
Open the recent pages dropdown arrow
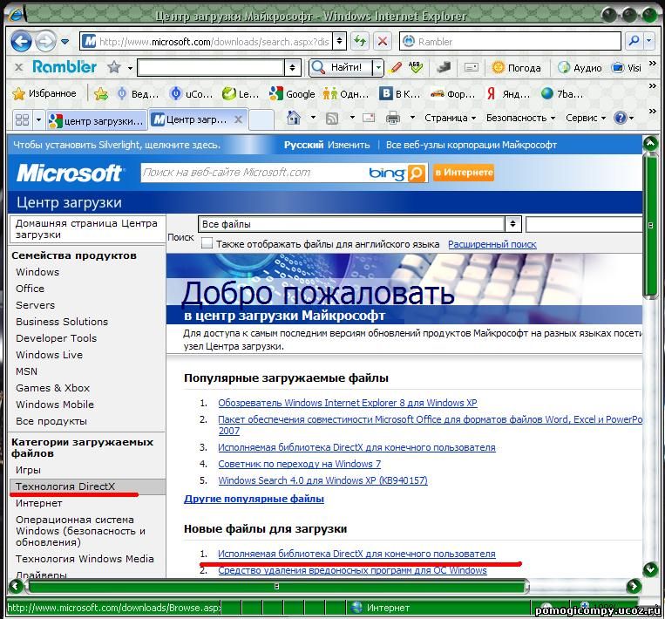[x=64, y=42]
